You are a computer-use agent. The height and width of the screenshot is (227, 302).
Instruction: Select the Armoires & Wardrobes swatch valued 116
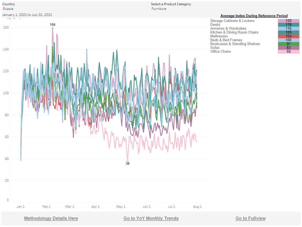tap(288, 29)
